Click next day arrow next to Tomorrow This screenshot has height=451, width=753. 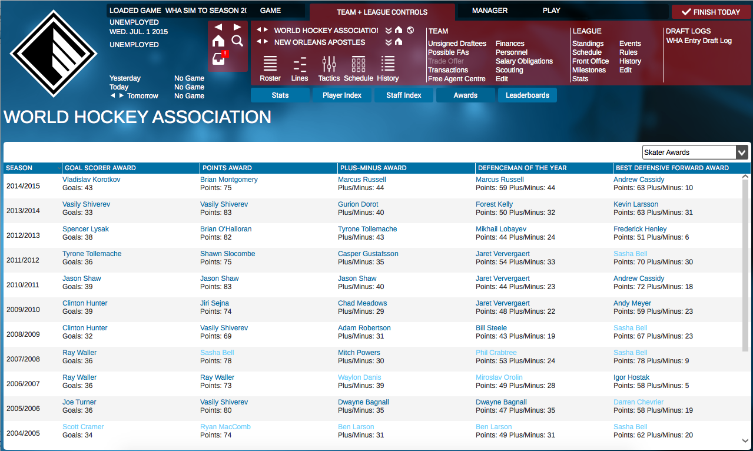coord(122,95)
